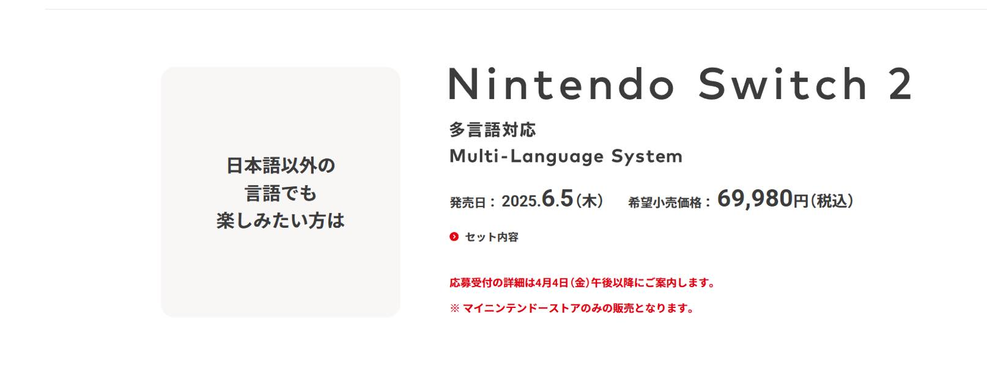Click the ※ symbol starting the last notice

coord(454,309)
